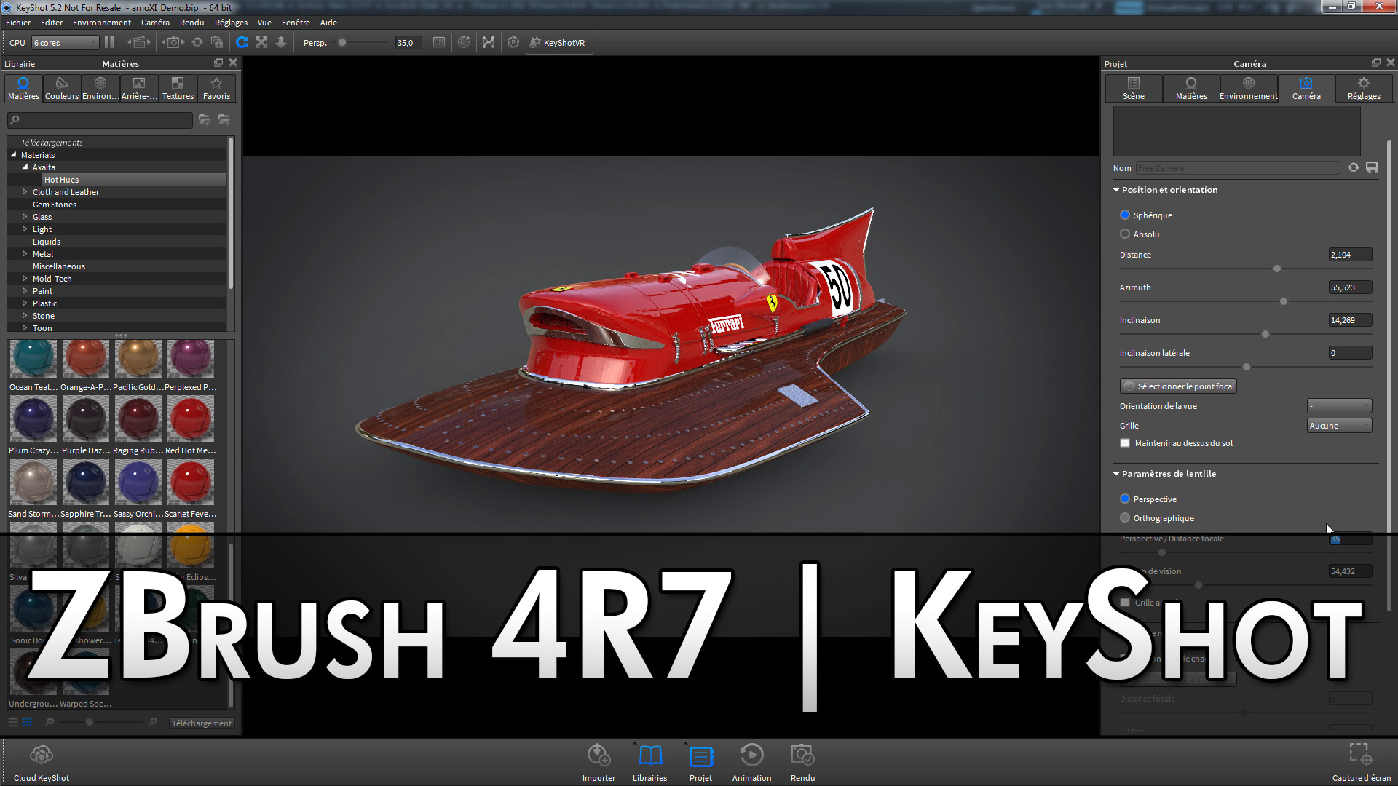
Task: Undock the Projet panel
Action: (x=1375, y=63)
